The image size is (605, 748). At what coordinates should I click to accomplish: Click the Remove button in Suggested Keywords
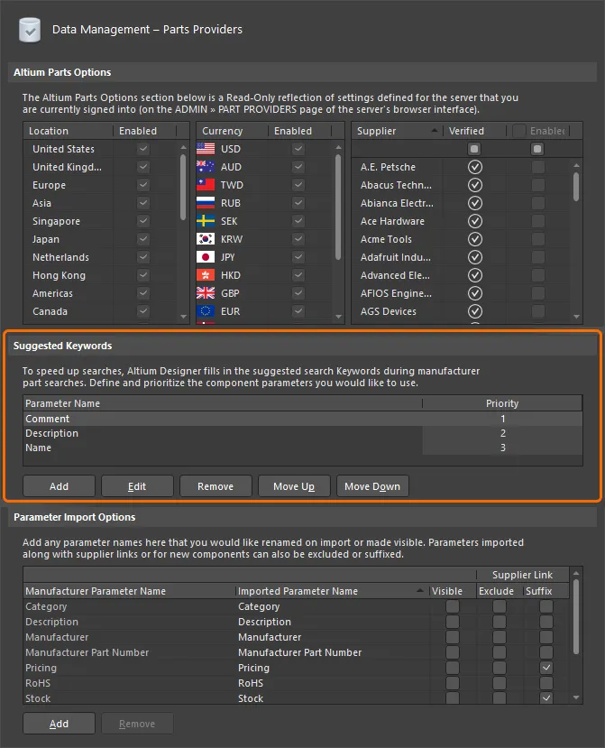215,486
